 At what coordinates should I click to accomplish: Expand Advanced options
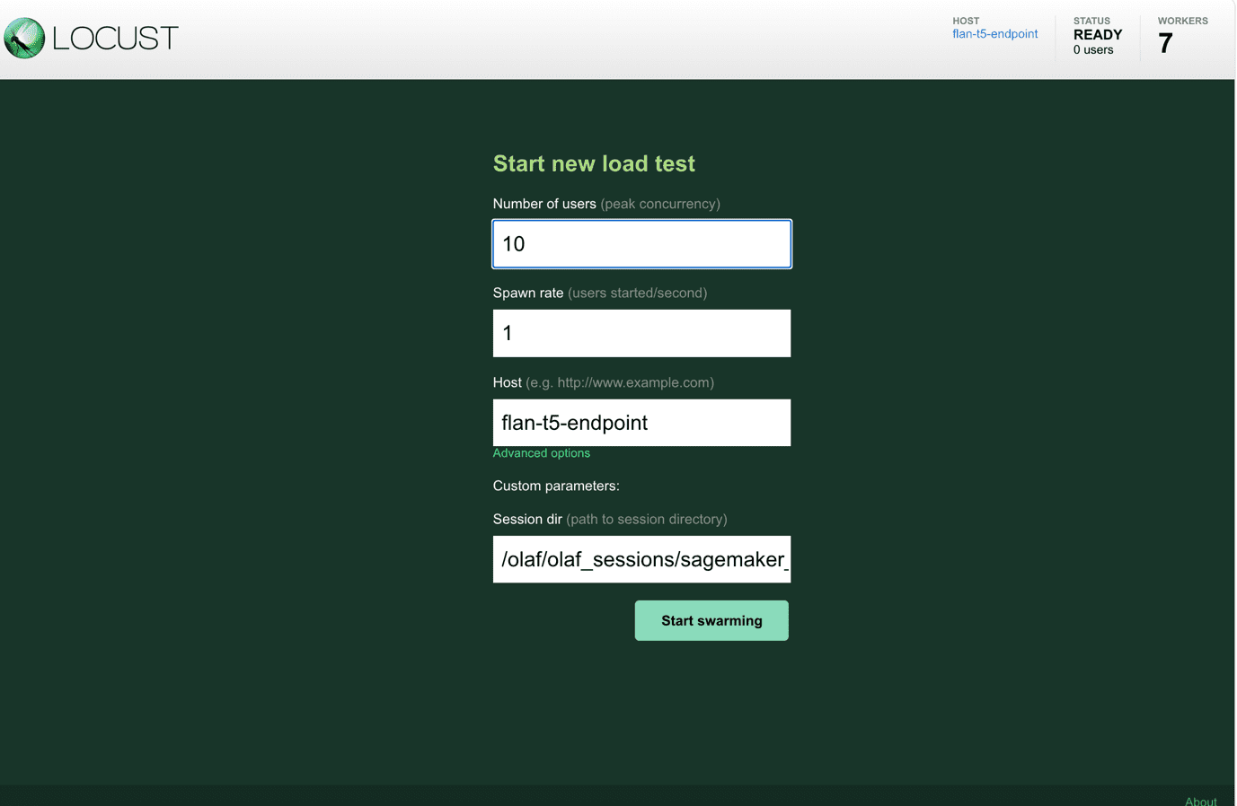point(541,453)
